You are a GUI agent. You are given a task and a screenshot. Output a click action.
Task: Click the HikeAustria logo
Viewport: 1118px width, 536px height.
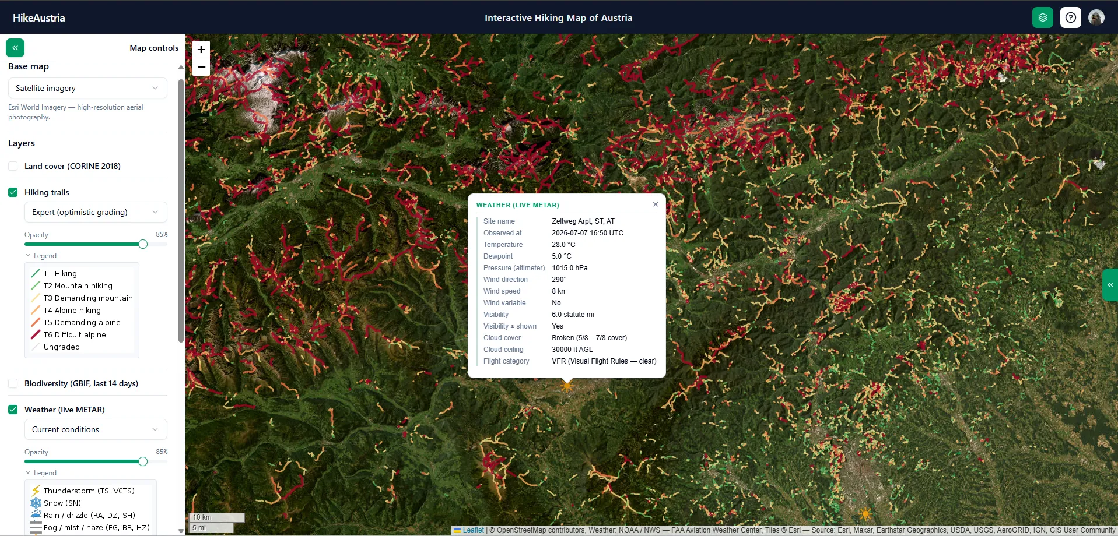click(39, 18)
